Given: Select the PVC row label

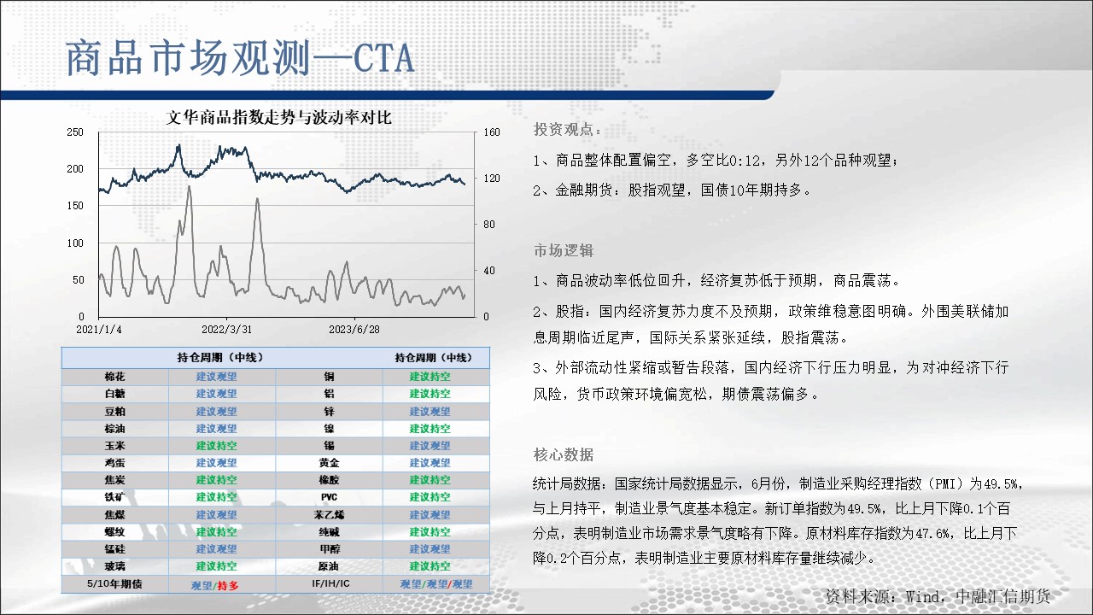Looking at the screenshot, I should pyautogui.click(x=329, y=497).
